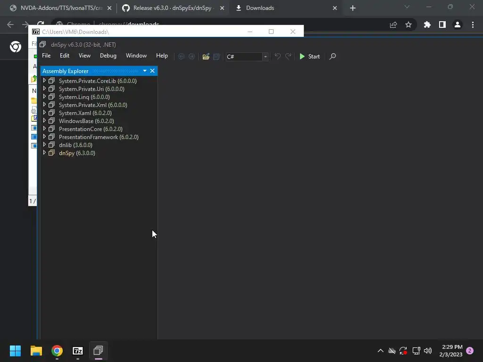
Task: Select dnSpy (6.3.0.0) assembly
Action: (x=77, y=153)
